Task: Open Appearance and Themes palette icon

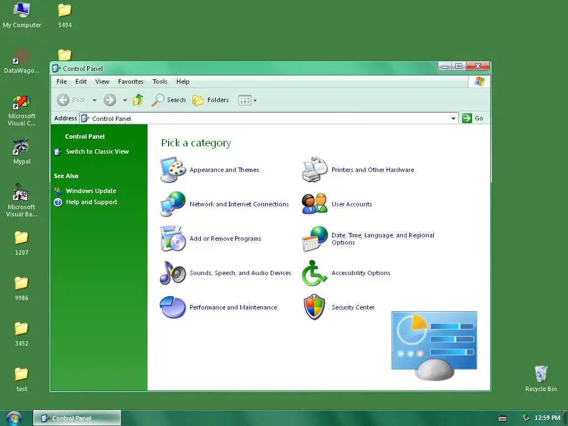Action: pos(173,170)
